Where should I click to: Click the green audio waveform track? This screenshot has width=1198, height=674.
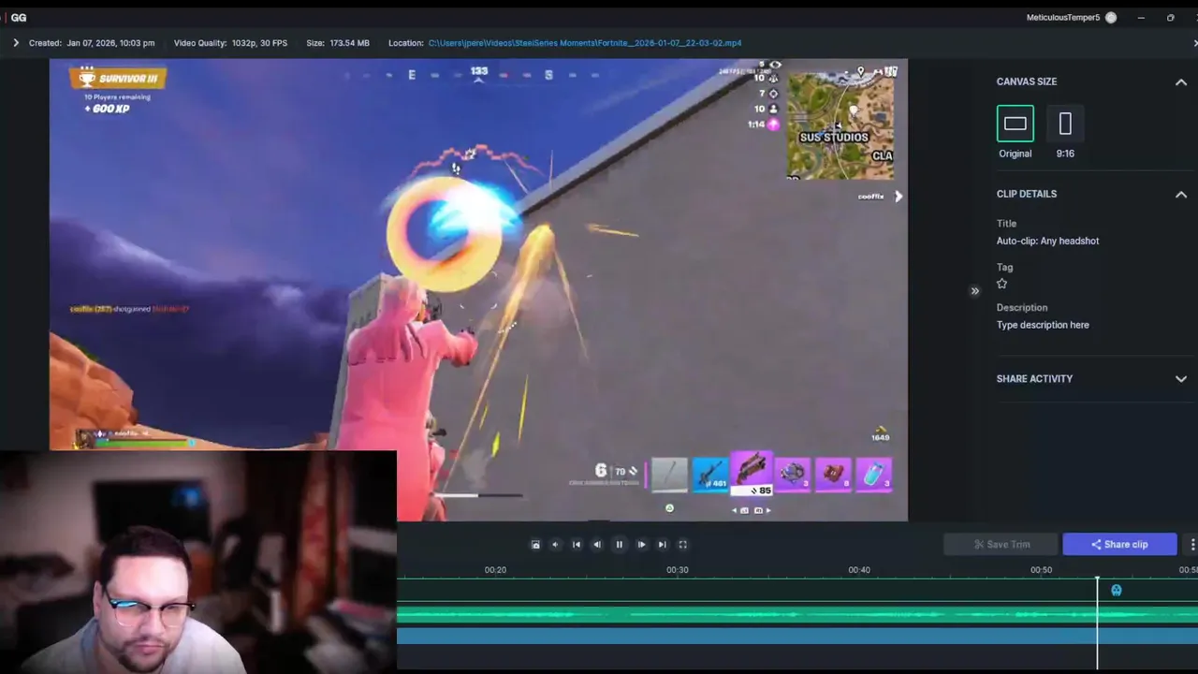tap(797, 614)
